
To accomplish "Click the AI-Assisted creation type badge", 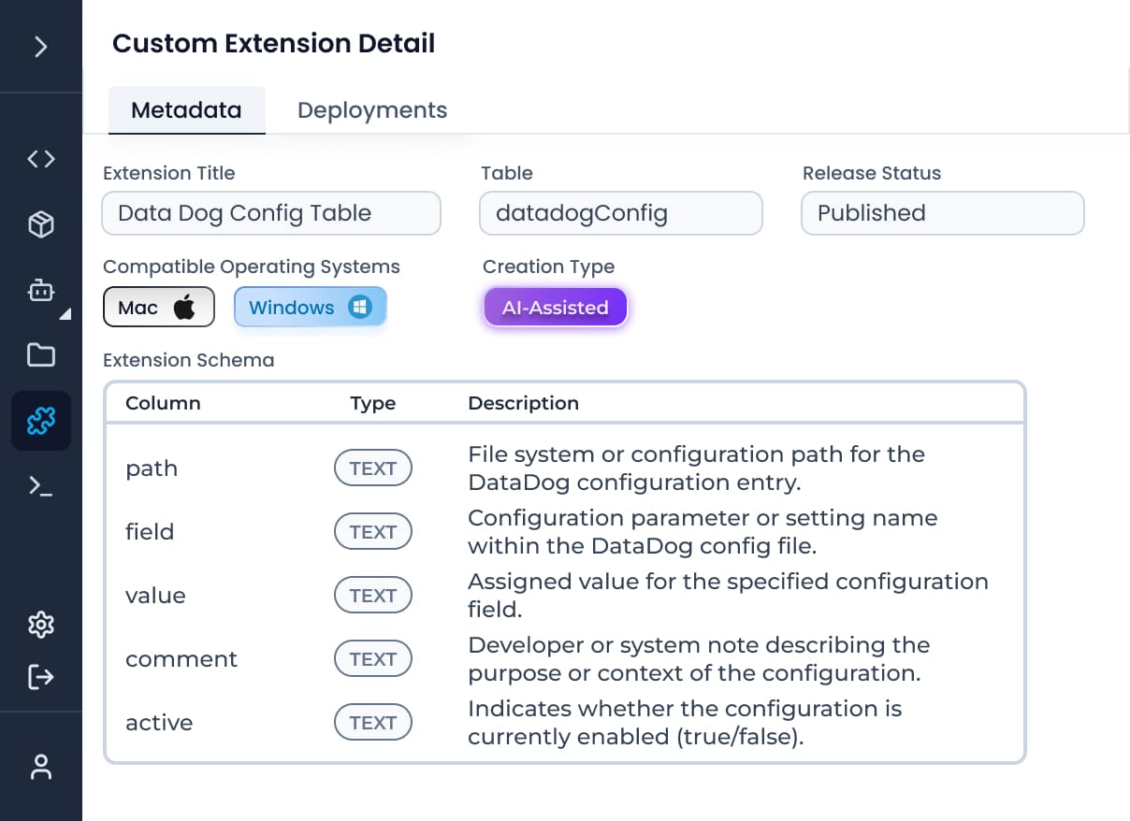I will tap(556, 308).
